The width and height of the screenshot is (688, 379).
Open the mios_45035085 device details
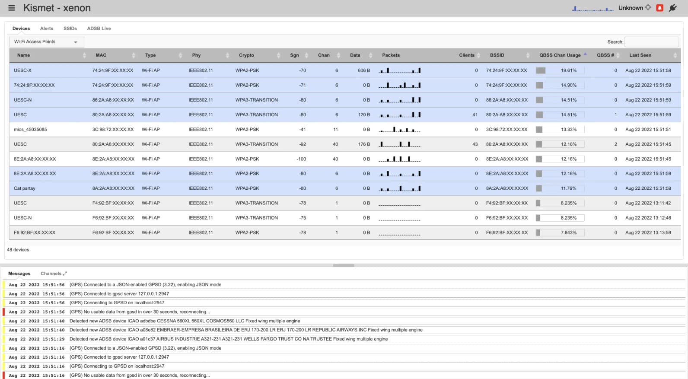tap(30, 130)
